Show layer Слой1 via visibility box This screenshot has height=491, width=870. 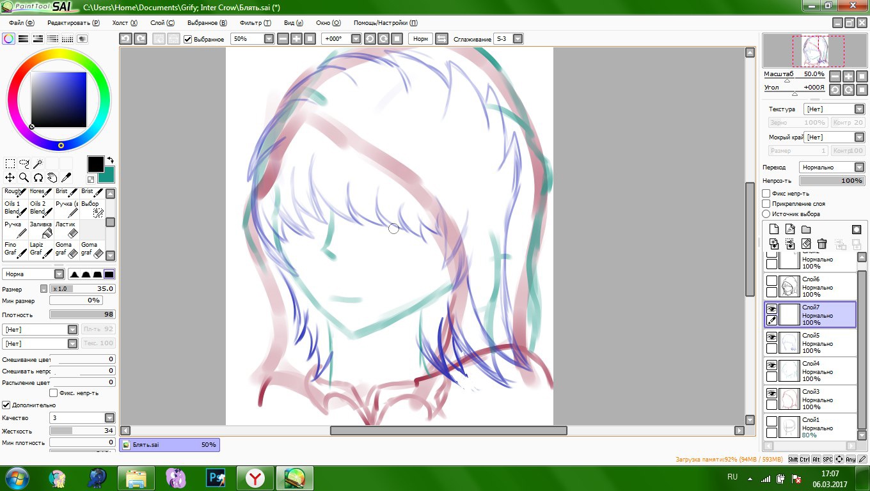point(771,421)
